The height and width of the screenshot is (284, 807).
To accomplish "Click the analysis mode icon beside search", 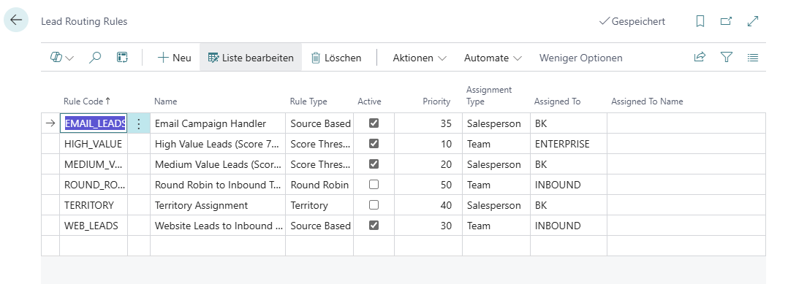I will (x=122, y=58).
